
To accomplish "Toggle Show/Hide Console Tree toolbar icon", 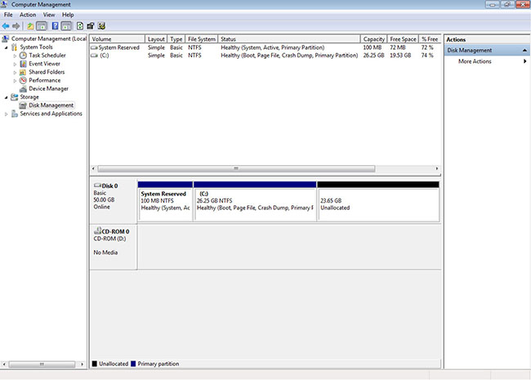I will tap(42, 26).
